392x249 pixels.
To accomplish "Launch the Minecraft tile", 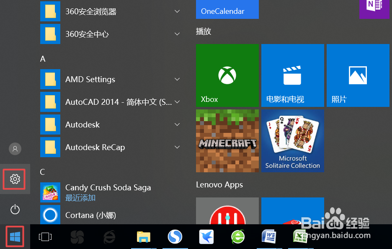I will tap(227, 141).
